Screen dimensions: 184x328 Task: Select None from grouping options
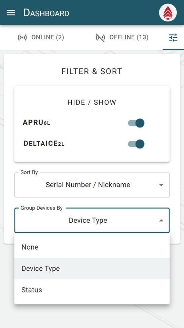(92, 247)
